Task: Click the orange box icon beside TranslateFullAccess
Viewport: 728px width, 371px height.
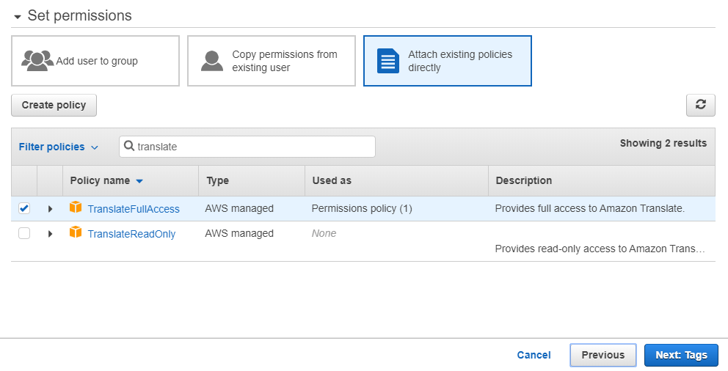Action: point(75,207)
